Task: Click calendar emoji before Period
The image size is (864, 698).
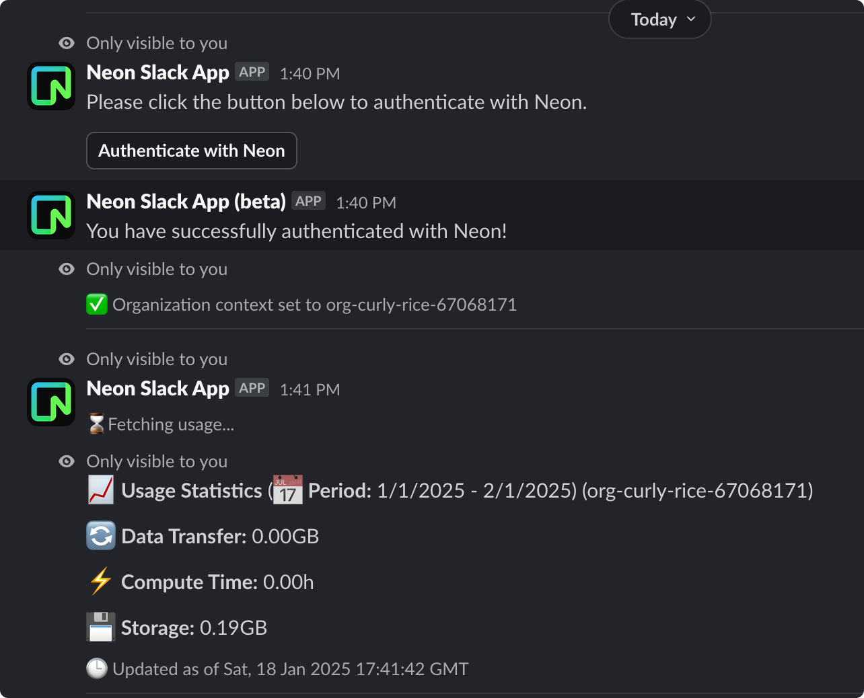Action: (288, 490)
